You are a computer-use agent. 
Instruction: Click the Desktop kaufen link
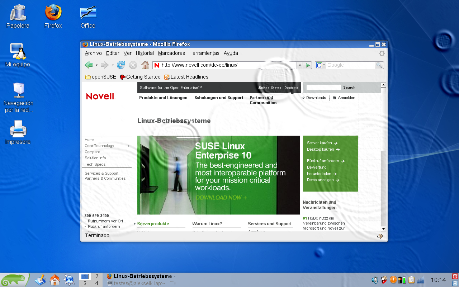(x=323, y=149)
